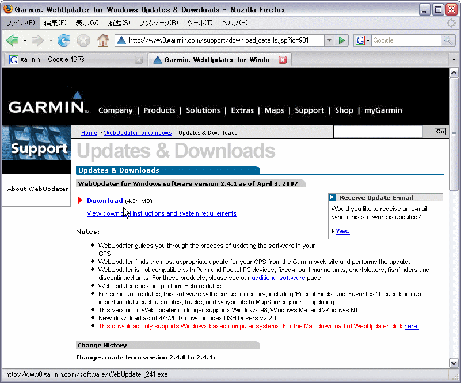Viewport: 461px width, 383px height.
Task: Close the Garmin WebUpdater tab
Action: pos(283,60)
